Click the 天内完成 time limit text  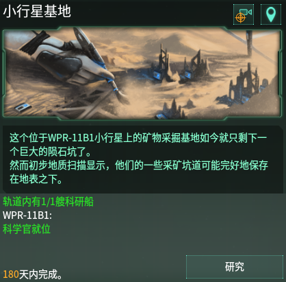40,274
